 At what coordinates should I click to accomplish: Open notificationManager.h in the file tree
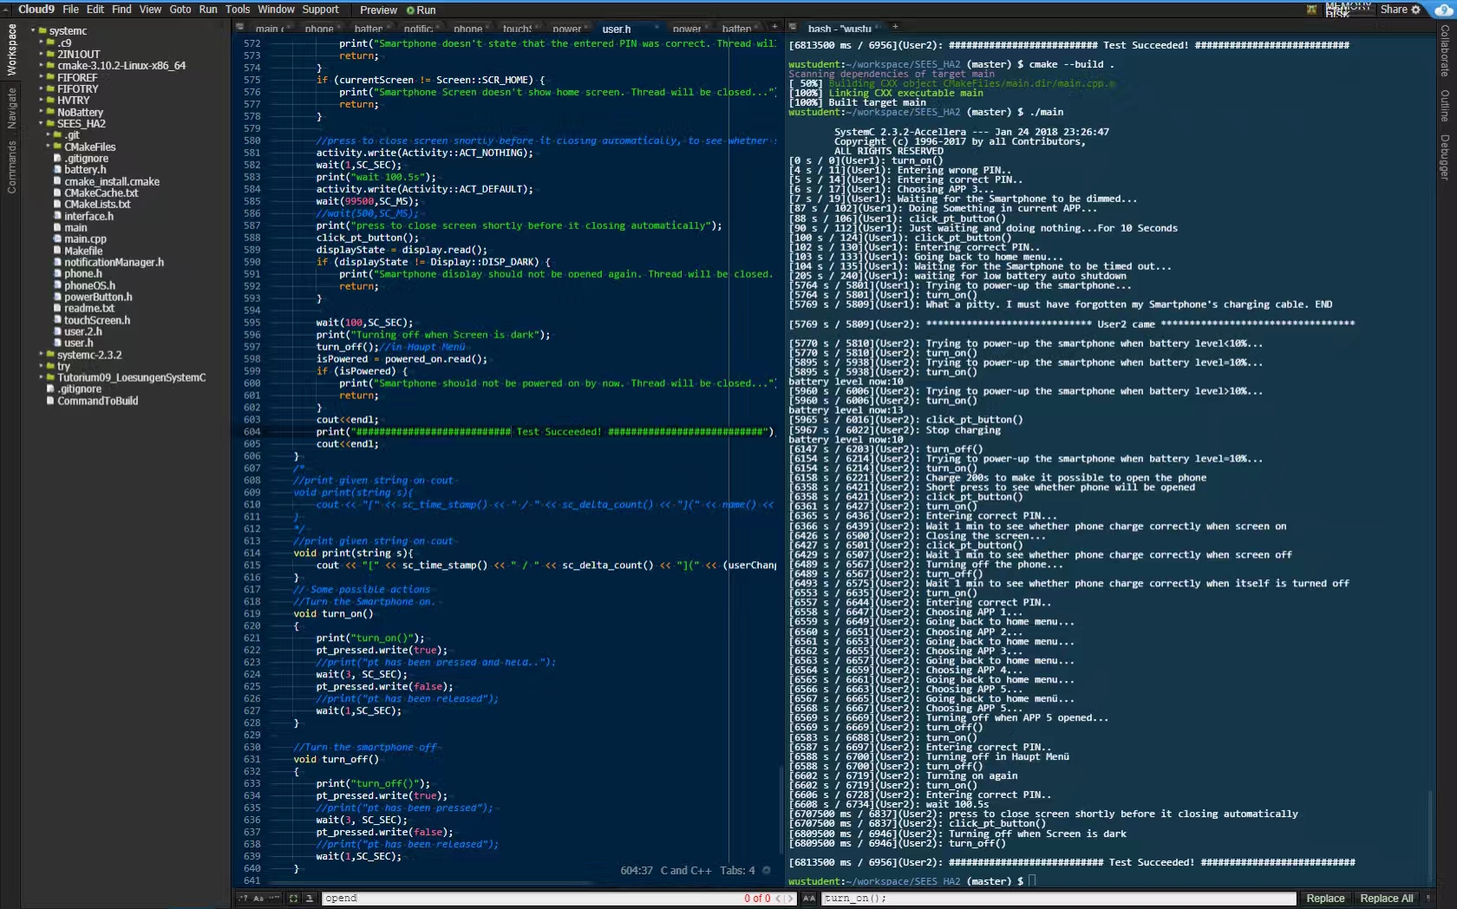(x=114, y=262)
